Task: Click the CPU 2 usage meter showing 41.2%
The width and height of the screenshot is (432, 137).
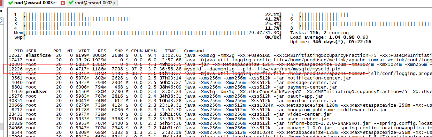Action: click(153, 19)
